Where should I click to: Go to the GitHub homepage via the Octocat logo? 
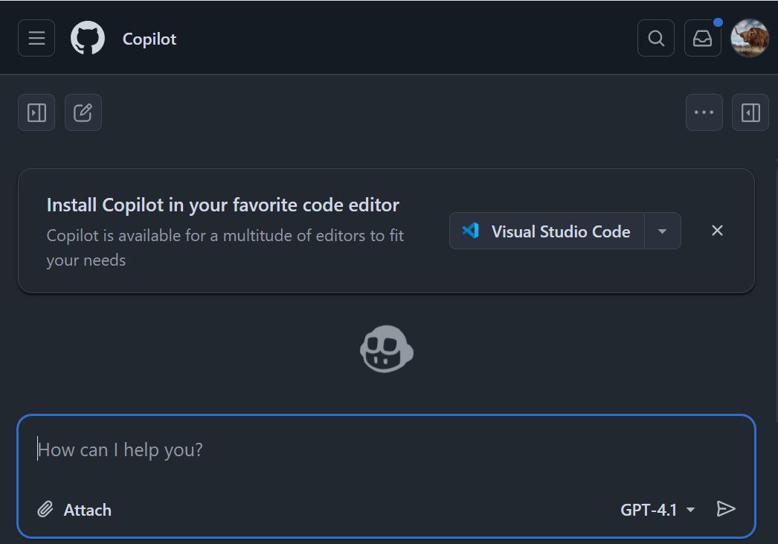click(x=88, y=38)
